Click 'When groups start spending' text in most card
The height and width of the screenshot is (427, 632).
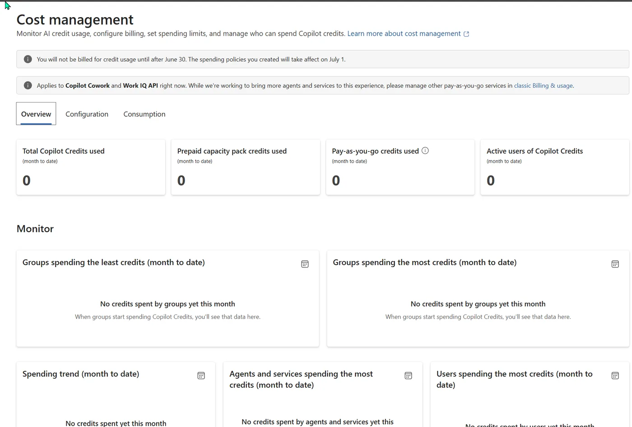tap(478, 317)
